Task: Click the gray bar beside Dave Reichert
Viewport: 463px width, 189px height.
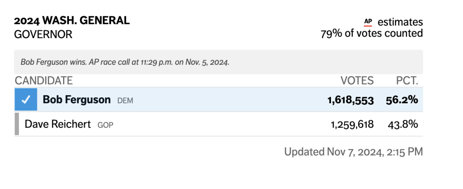Action: (x=17, y=124)
